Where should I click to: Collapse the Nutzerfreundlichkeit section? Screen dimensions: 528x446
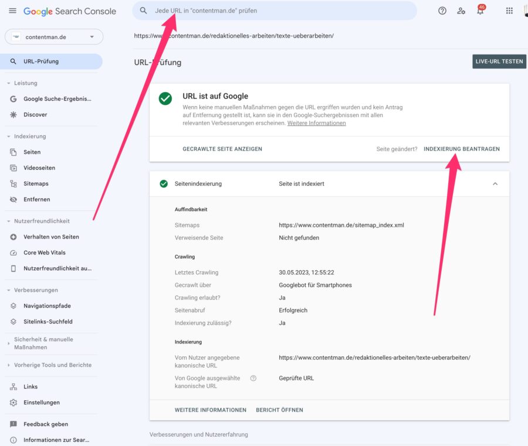(x=8, y=221)
